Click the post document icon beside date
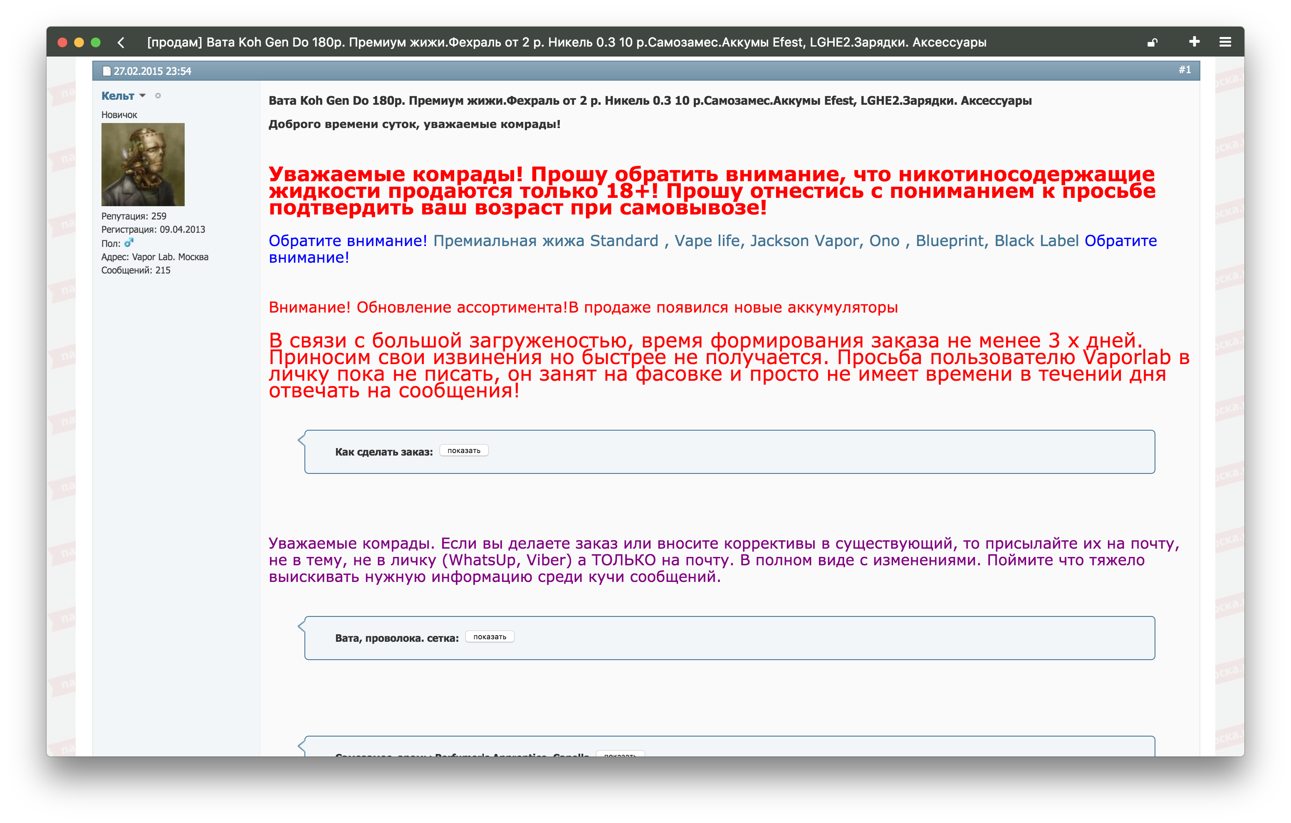The height and width of the screenshot is (823, 1291). [107, 71]
